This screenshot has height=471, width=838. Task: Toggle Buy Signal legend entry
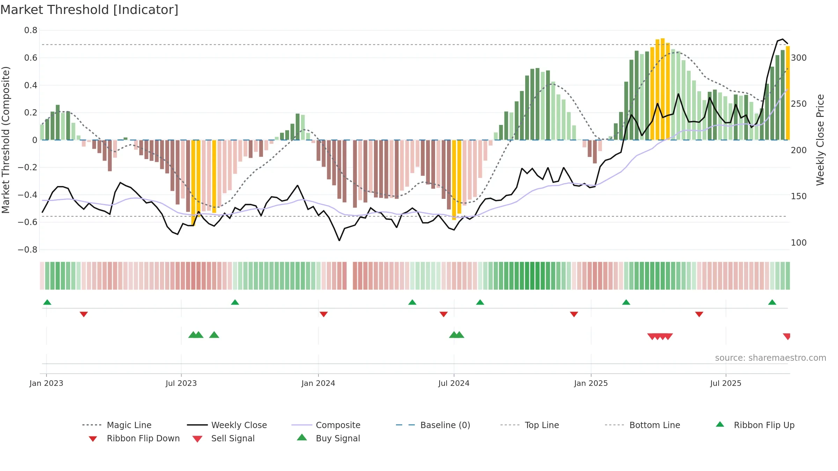pyautogui.click(x=328, y=438)
